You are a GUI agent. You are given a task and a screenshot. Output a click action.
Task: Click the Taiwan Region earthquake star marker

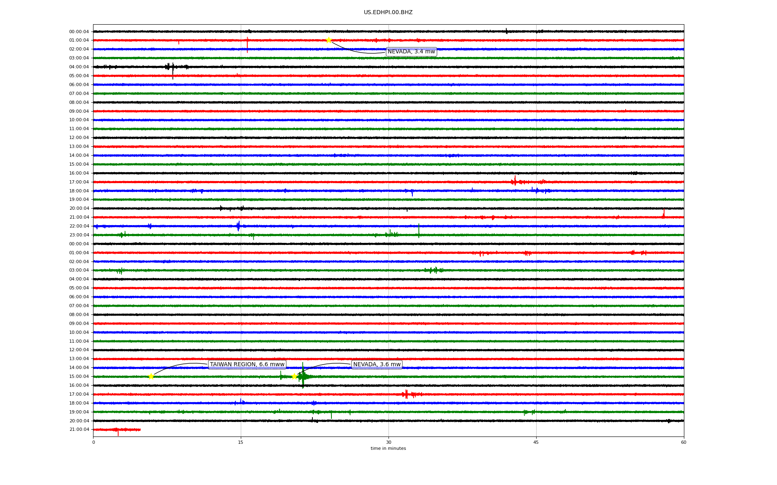point(151,376)
